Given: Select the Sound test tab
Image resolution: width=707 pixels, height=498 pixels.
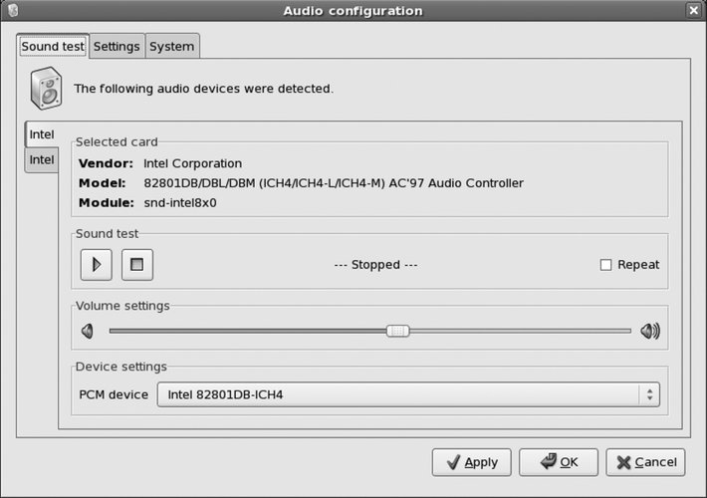Looking at the screenshot, I should coord(53,46).
